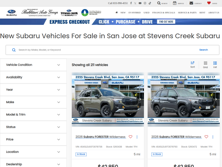The height and width of the screenshot is (167, 222).
Task: Click the blue Search button
Action: pos(203,50)
